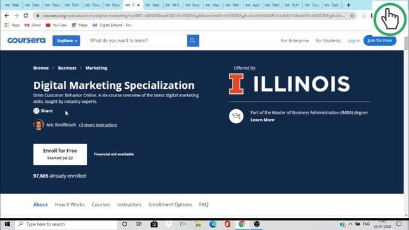Viewport: 409px width, 230px height.
Task: Jump to the FAQ section tab
Action: 204,204
